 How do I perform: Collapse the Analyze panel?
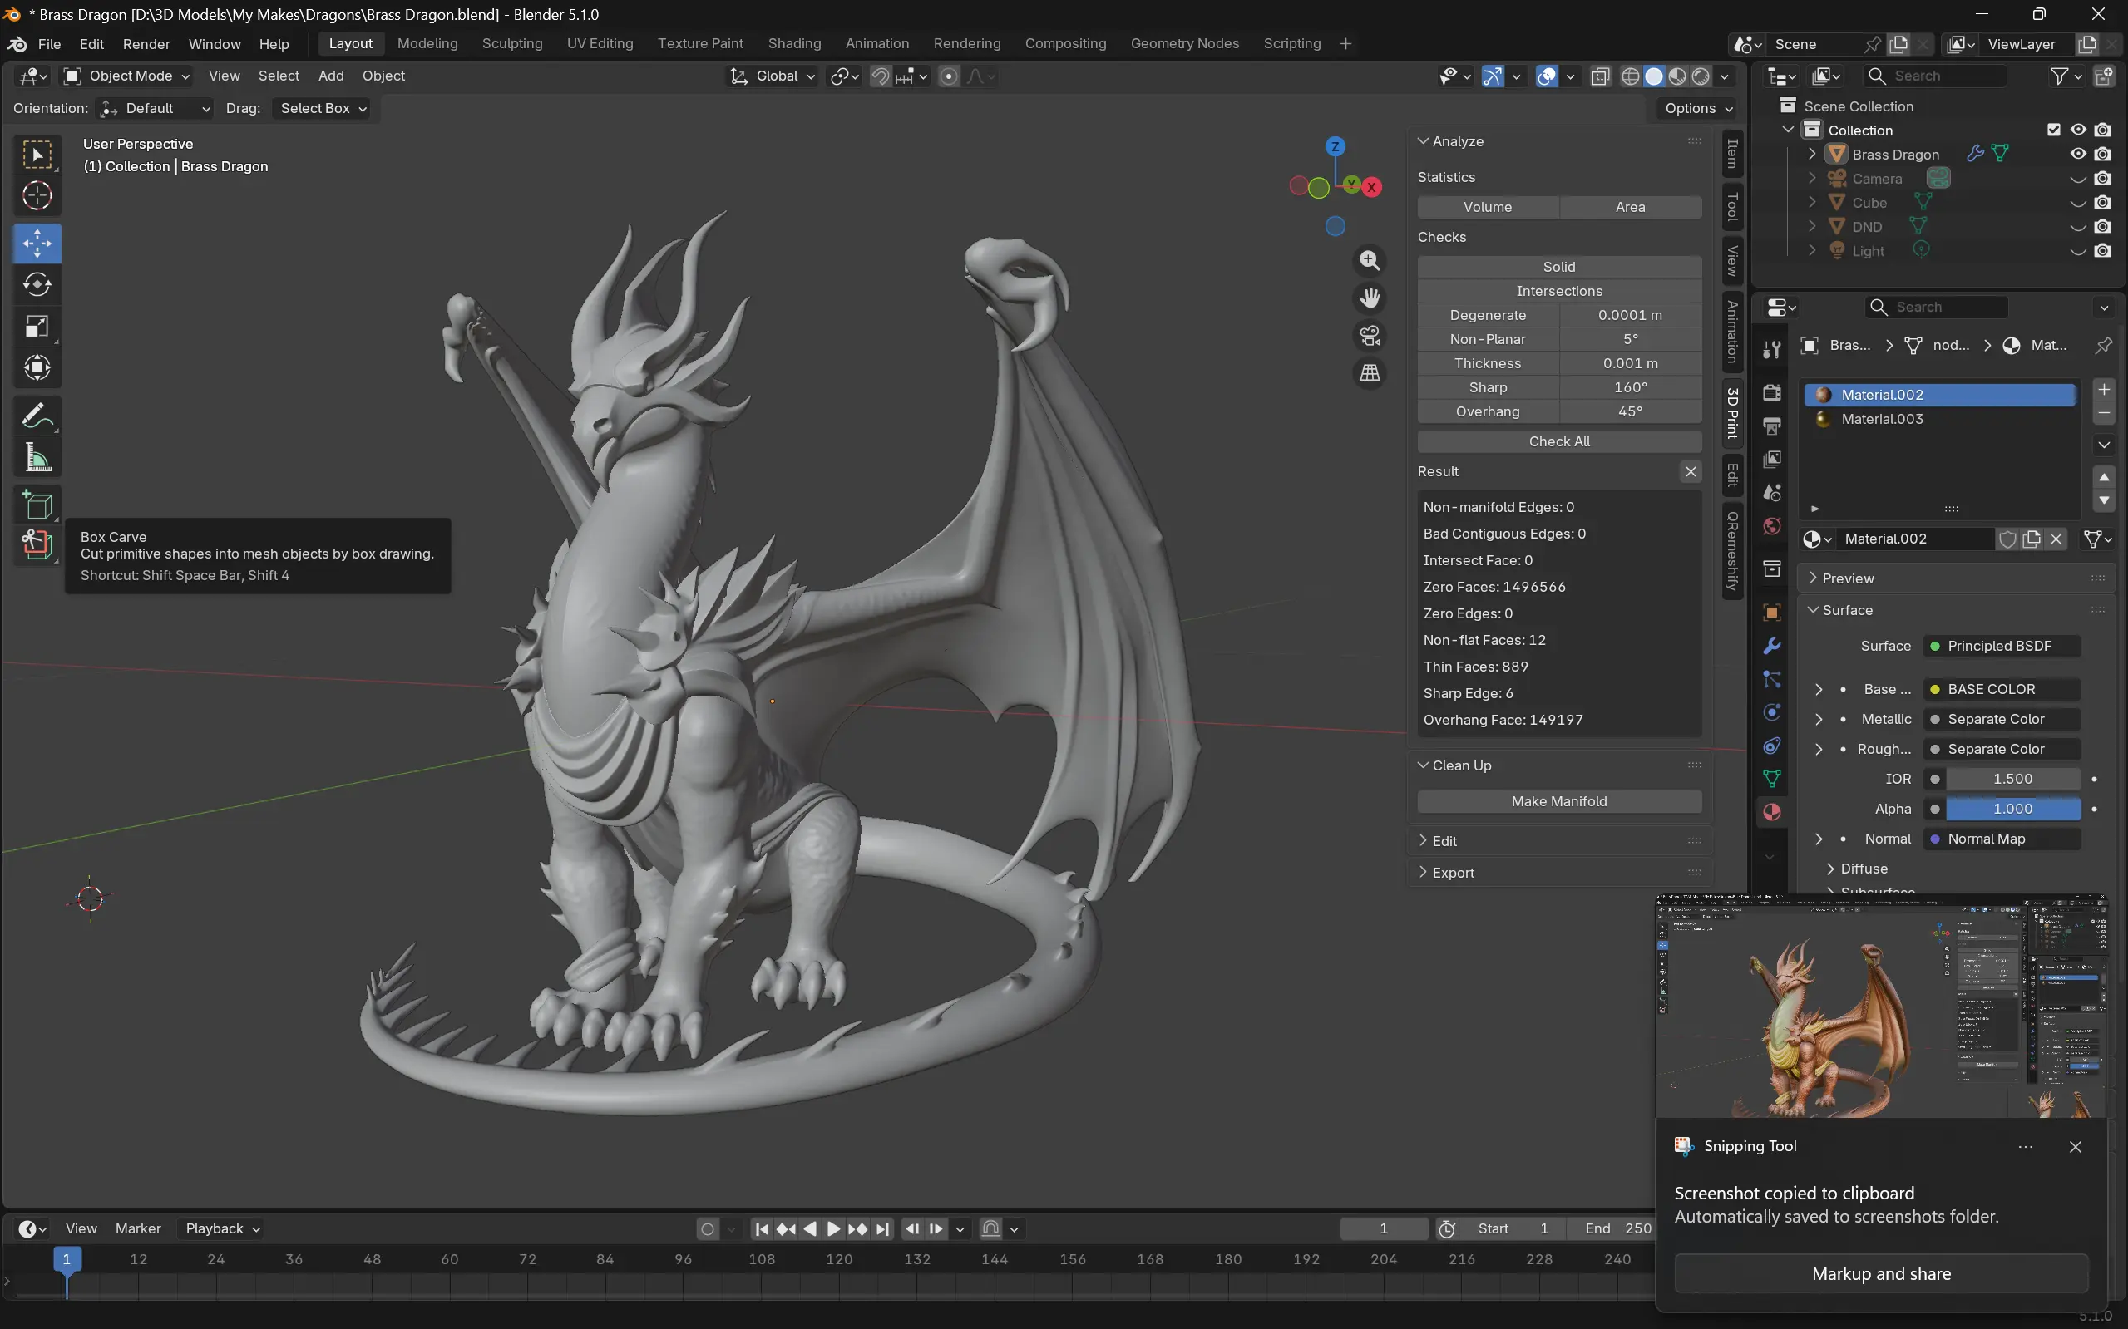[x=1558, y=141]
